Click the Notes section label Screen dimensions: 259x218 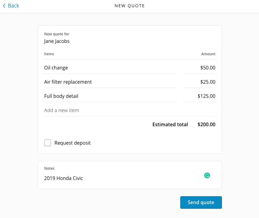click(x=49, y=168)
